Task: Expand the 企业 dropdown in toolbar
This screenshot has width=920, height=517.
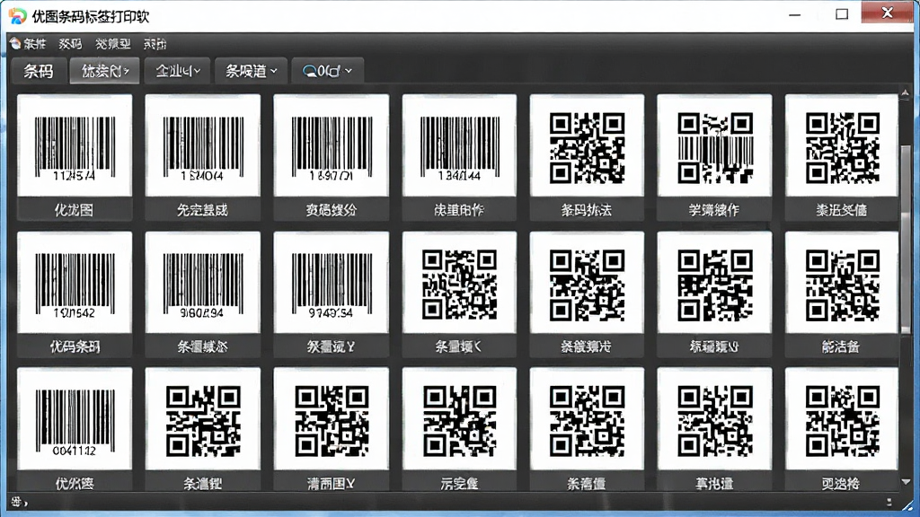Action: pyautogui.click(x=178, y=71)
